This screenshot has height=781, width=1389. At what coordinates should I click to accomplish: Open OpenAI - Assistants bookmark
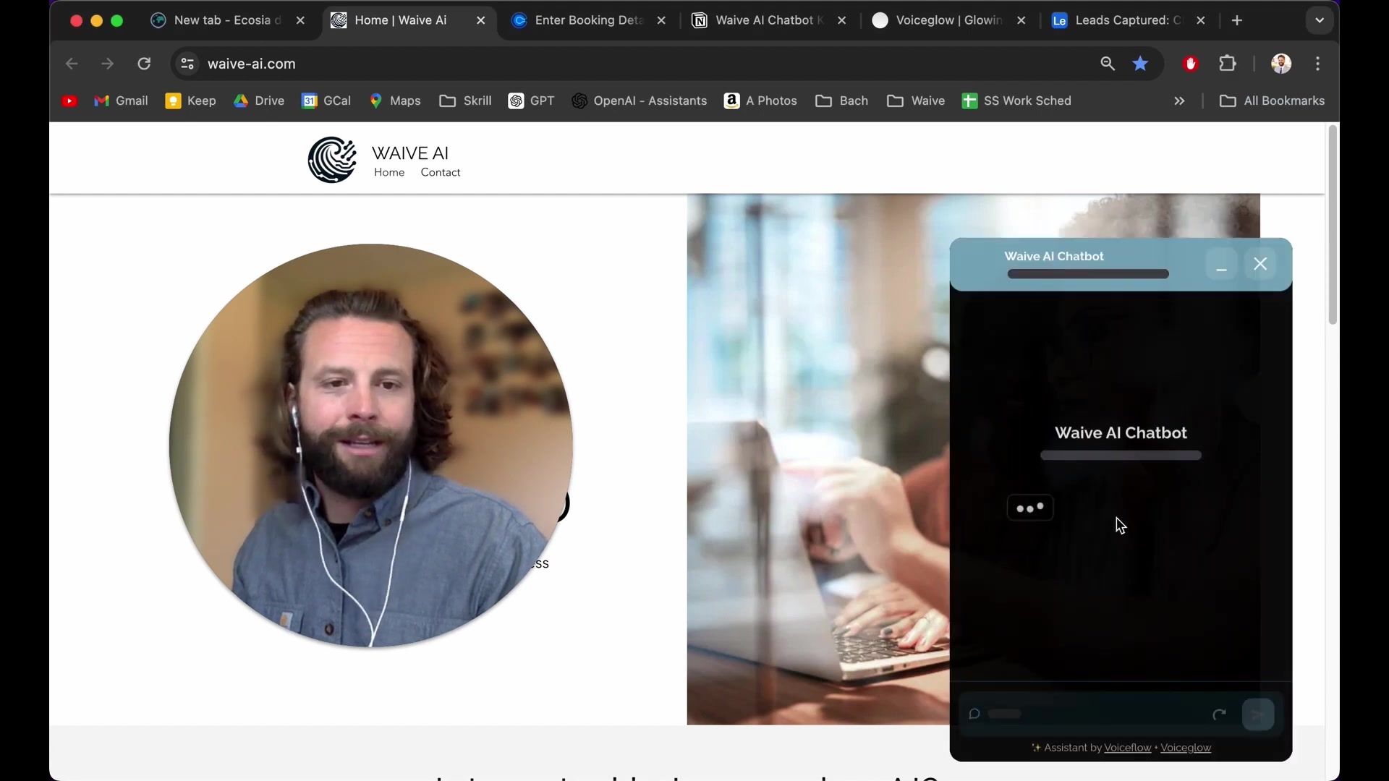tap(639, 101)
